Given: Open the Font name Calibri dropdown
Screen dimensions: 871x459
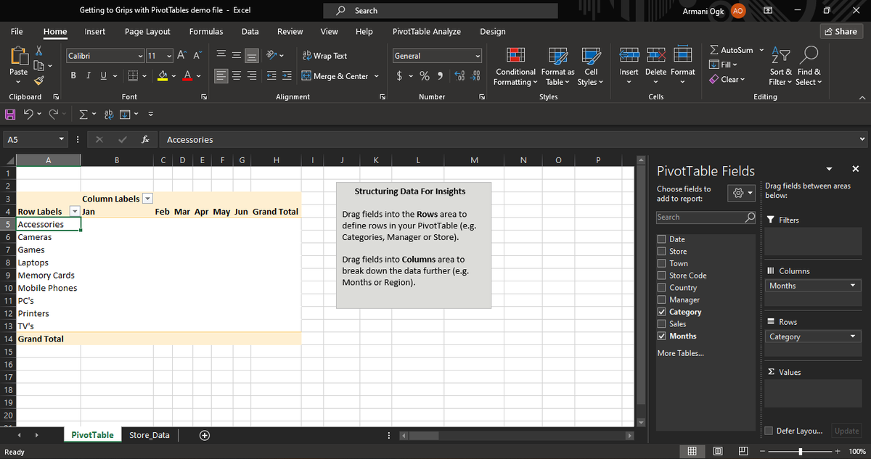Looking at the screenshot, I should coord(140,56).
